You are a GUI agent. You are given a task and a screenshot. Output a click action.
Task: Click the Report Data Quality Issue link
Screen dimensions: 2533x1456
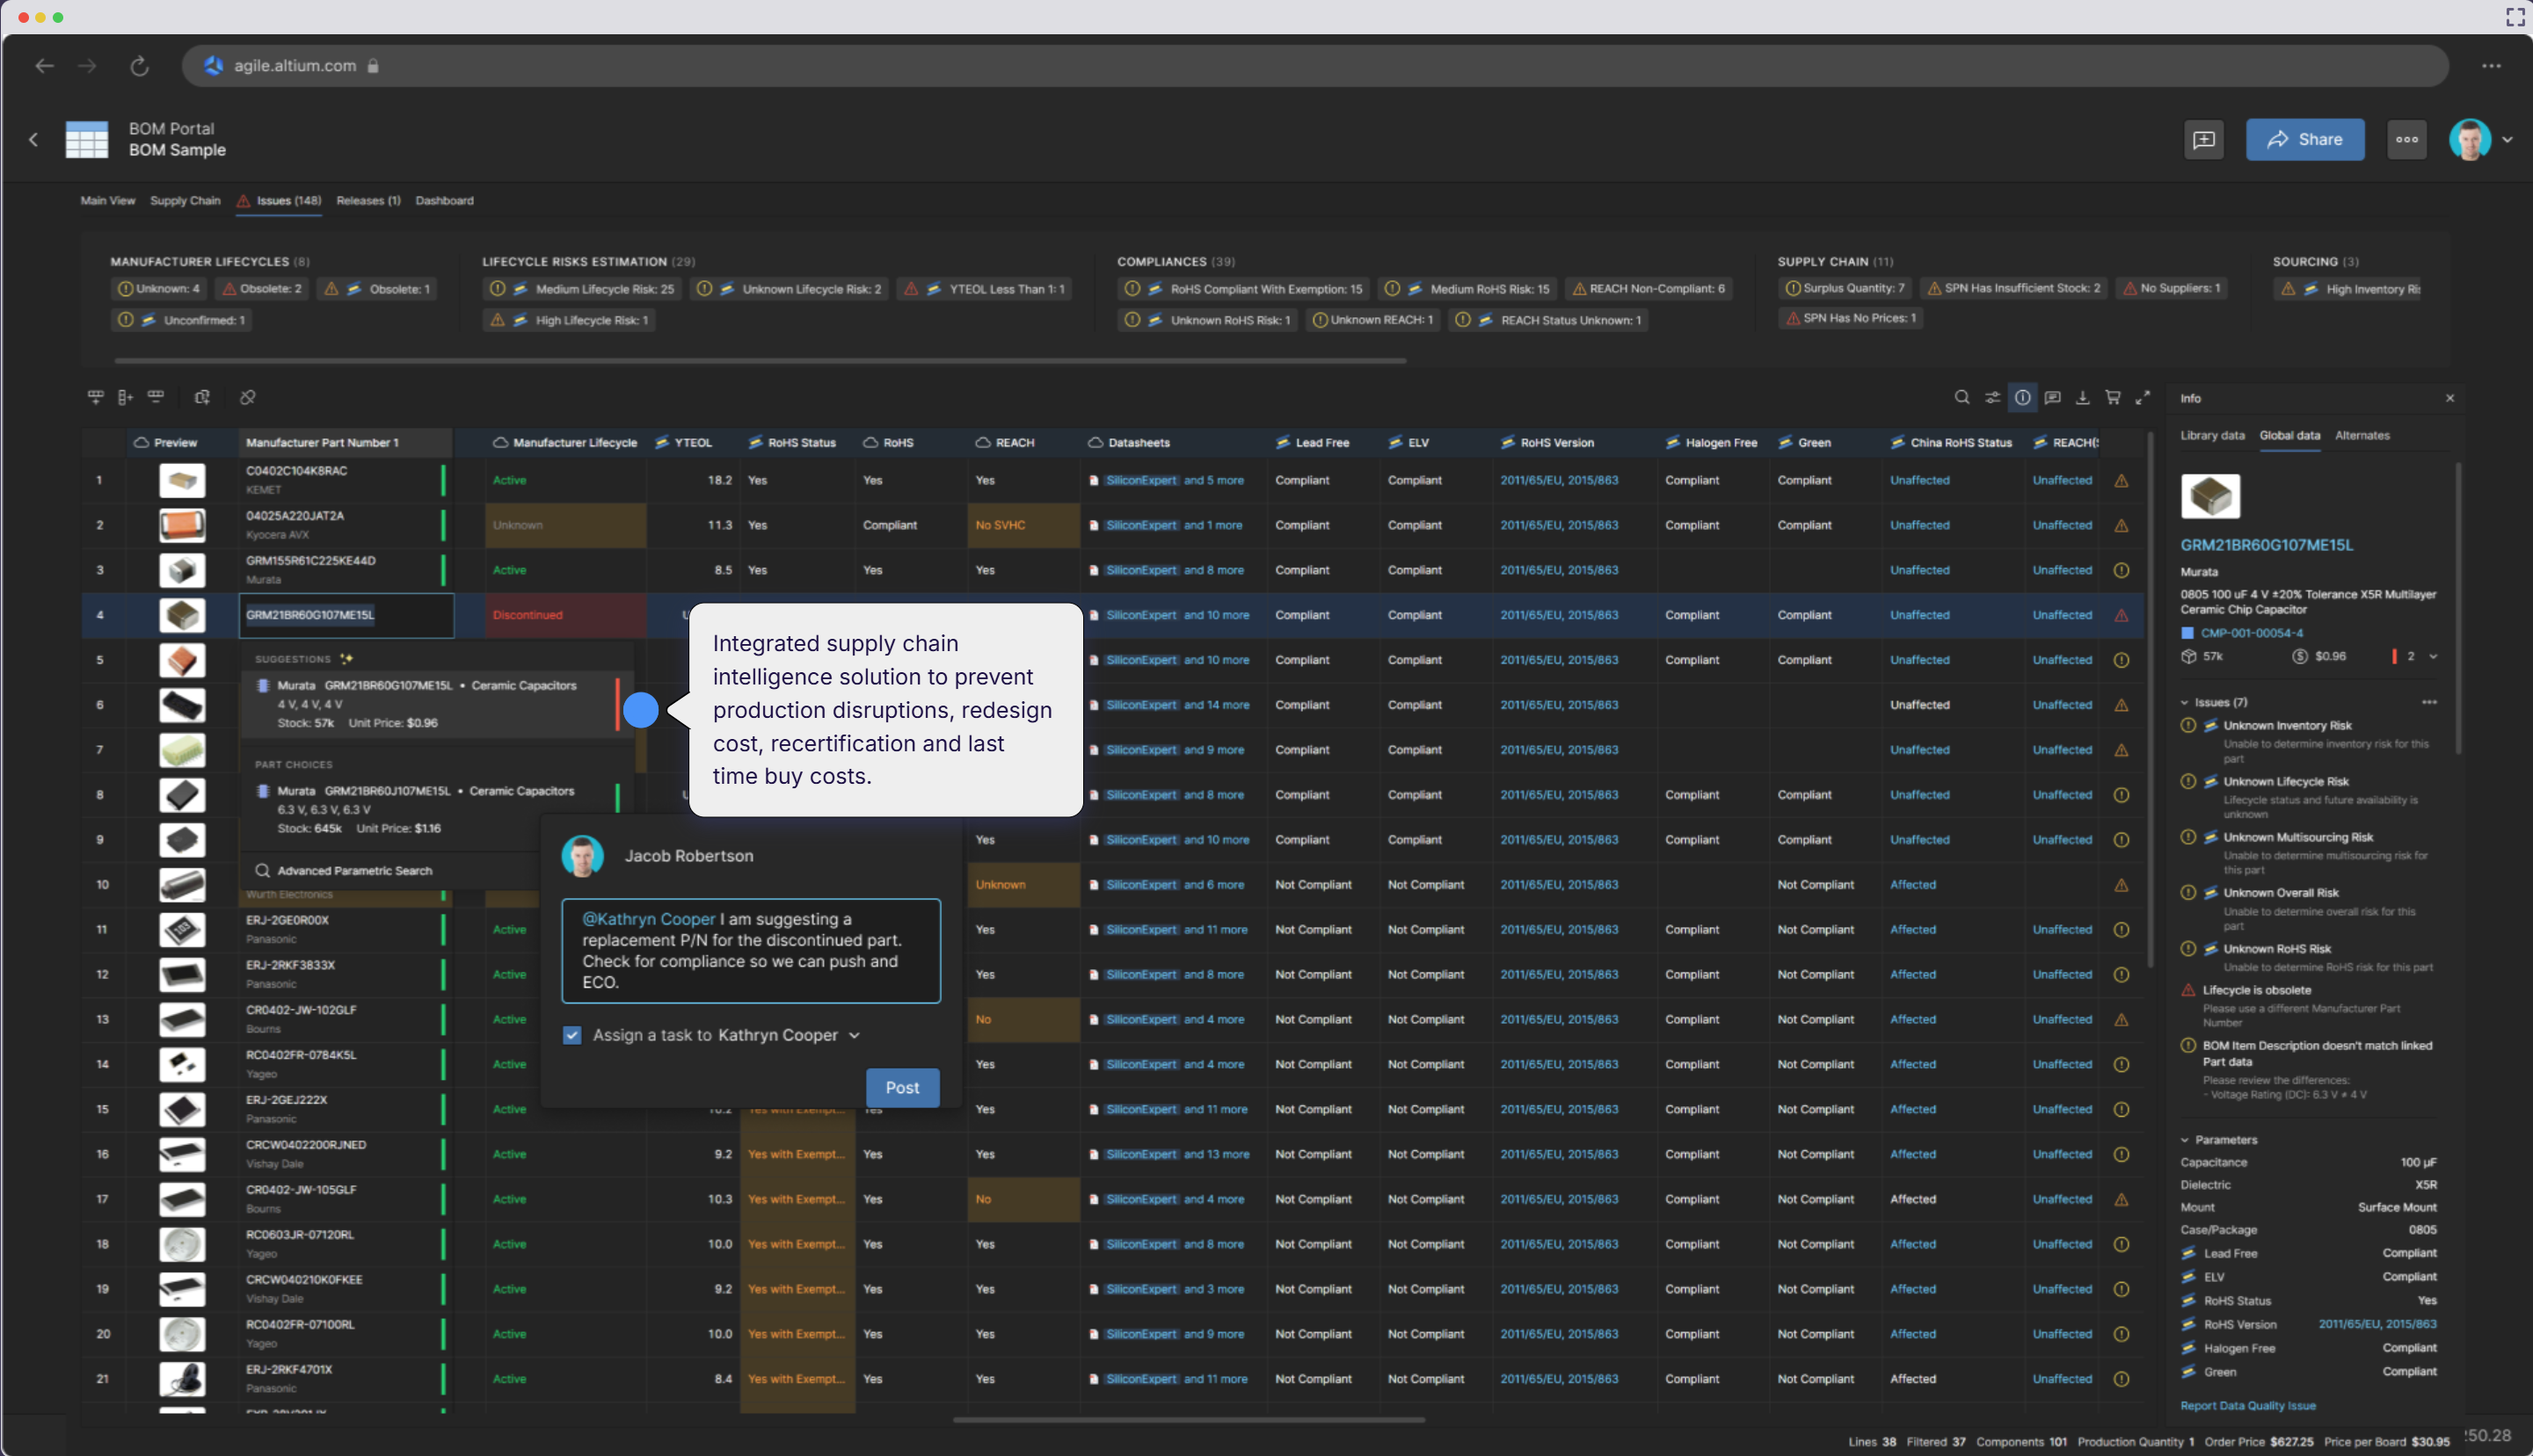[x=2247, y=1405]
